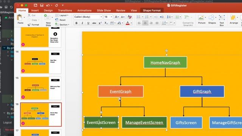This screenshot has width=242, height=136.
Task: Select slide 16 Home Nav Graph thumbnail
Action: pos(41,114)
